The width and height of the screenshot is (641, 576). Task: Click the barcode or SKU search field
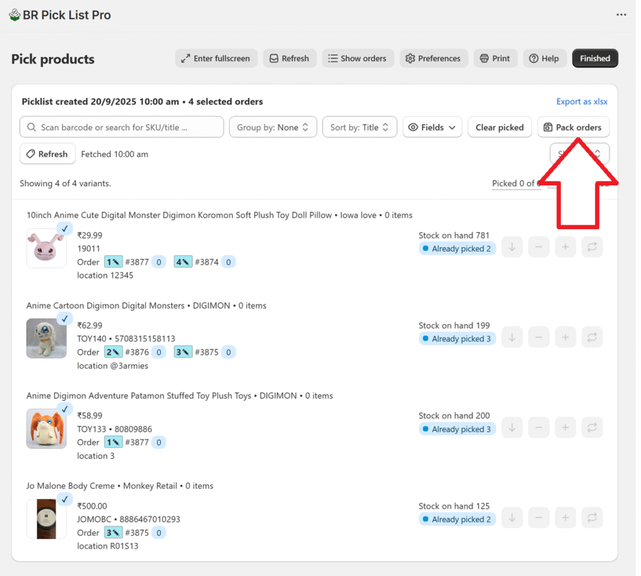pos(121,127)
